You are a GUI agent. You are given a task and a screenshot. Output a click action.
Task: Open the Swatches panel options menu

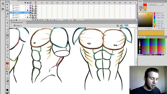coord(166,37)
